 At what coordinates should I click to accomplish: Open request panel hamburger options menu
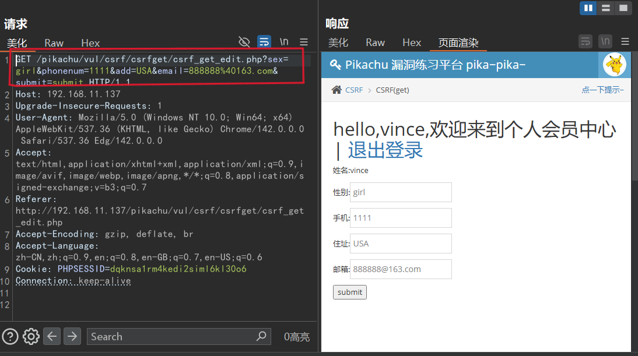(304, 42)
